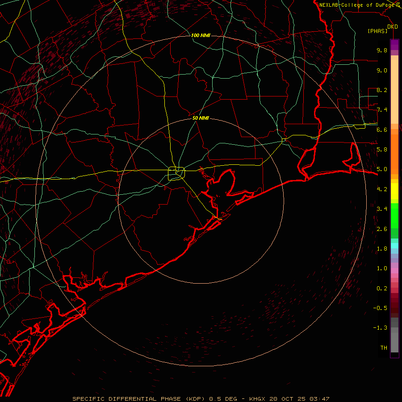Click the TH legend label
This screenshot has width=402, height=402.
point(384,348)
